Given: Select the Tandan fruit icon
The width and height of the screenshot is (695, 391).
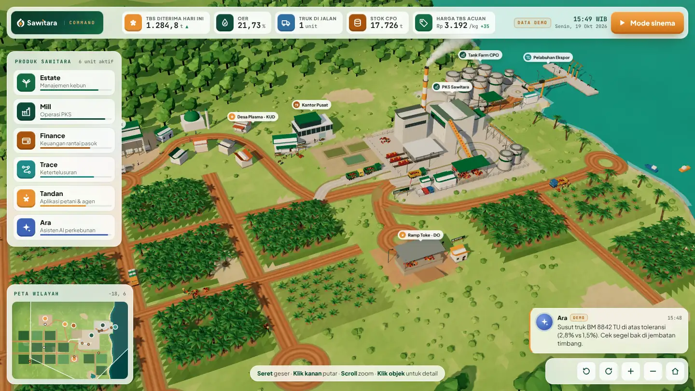Looking at the screenshot, I should 26,198.
